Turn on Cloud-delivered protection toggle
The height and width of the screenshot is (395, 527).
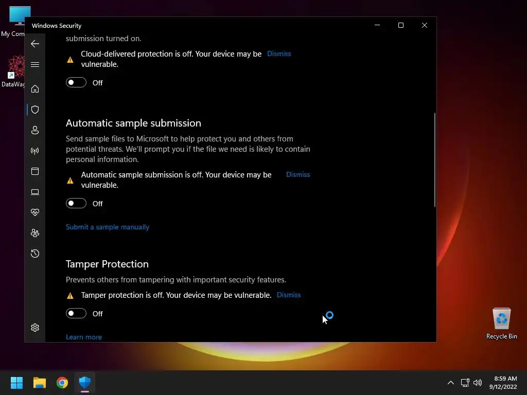[x=76, y=83]
